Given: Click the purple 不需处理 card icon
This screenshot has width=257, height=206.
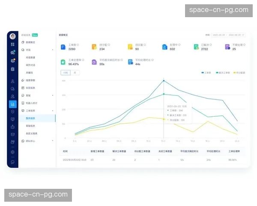Looking at the screenshot, I should tap(227, 47).
